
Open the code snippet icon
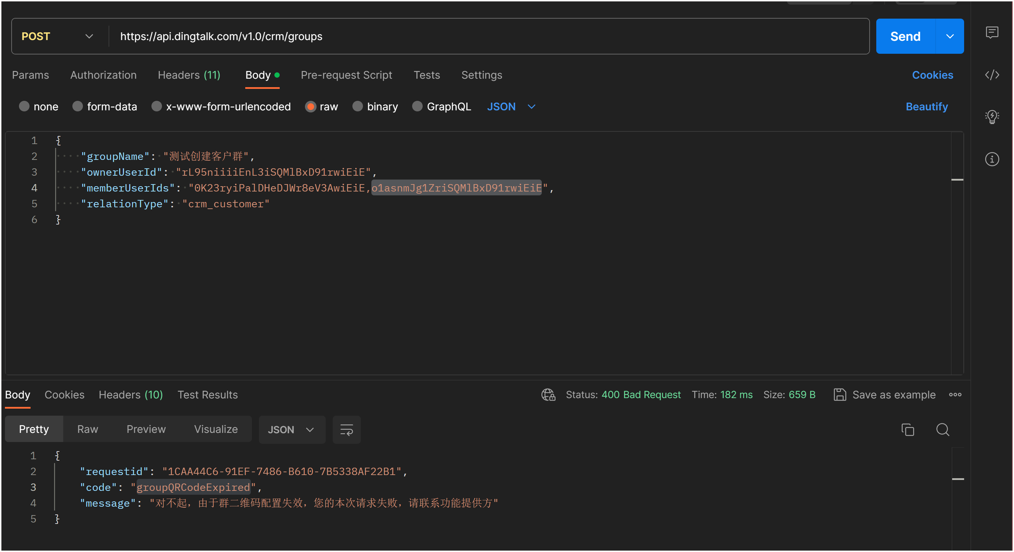[x=992, y=75]
